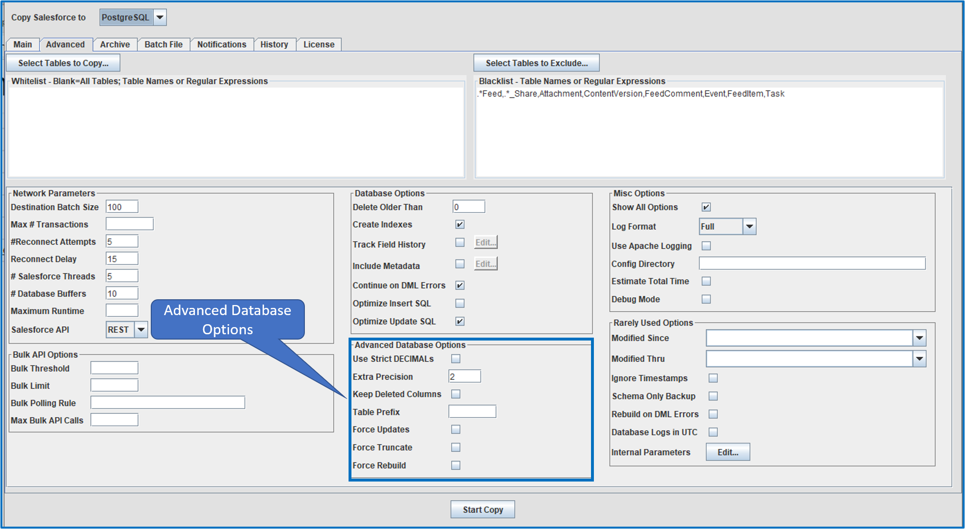Image resolution: width=965 pixels, height=529 pixels.
Task: Toggle Continue on DML Errors checkbox
Action: click(460, 285)
